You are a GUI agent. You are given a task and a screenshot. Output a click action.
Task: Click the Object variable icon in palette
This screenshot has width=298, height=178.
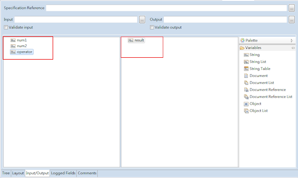(246, 104)
